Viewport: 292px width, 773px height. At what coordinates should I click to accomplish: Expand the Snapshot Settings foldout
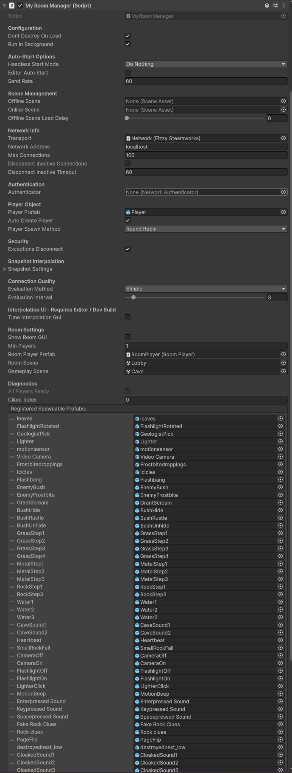(x=5, y=269)
